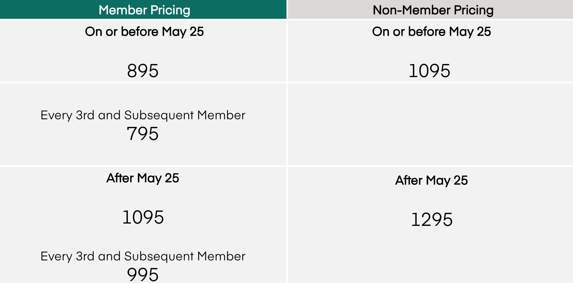Click the member column "After May 25" label

pyautogui.click(x=143, y=178)
